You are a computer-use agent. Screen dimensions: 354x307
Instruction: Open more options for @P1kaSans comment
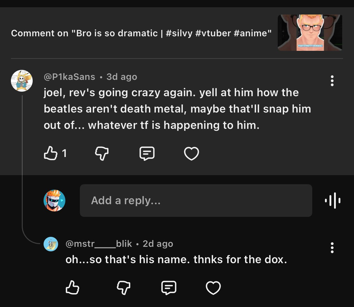click(x=332, y=81)
